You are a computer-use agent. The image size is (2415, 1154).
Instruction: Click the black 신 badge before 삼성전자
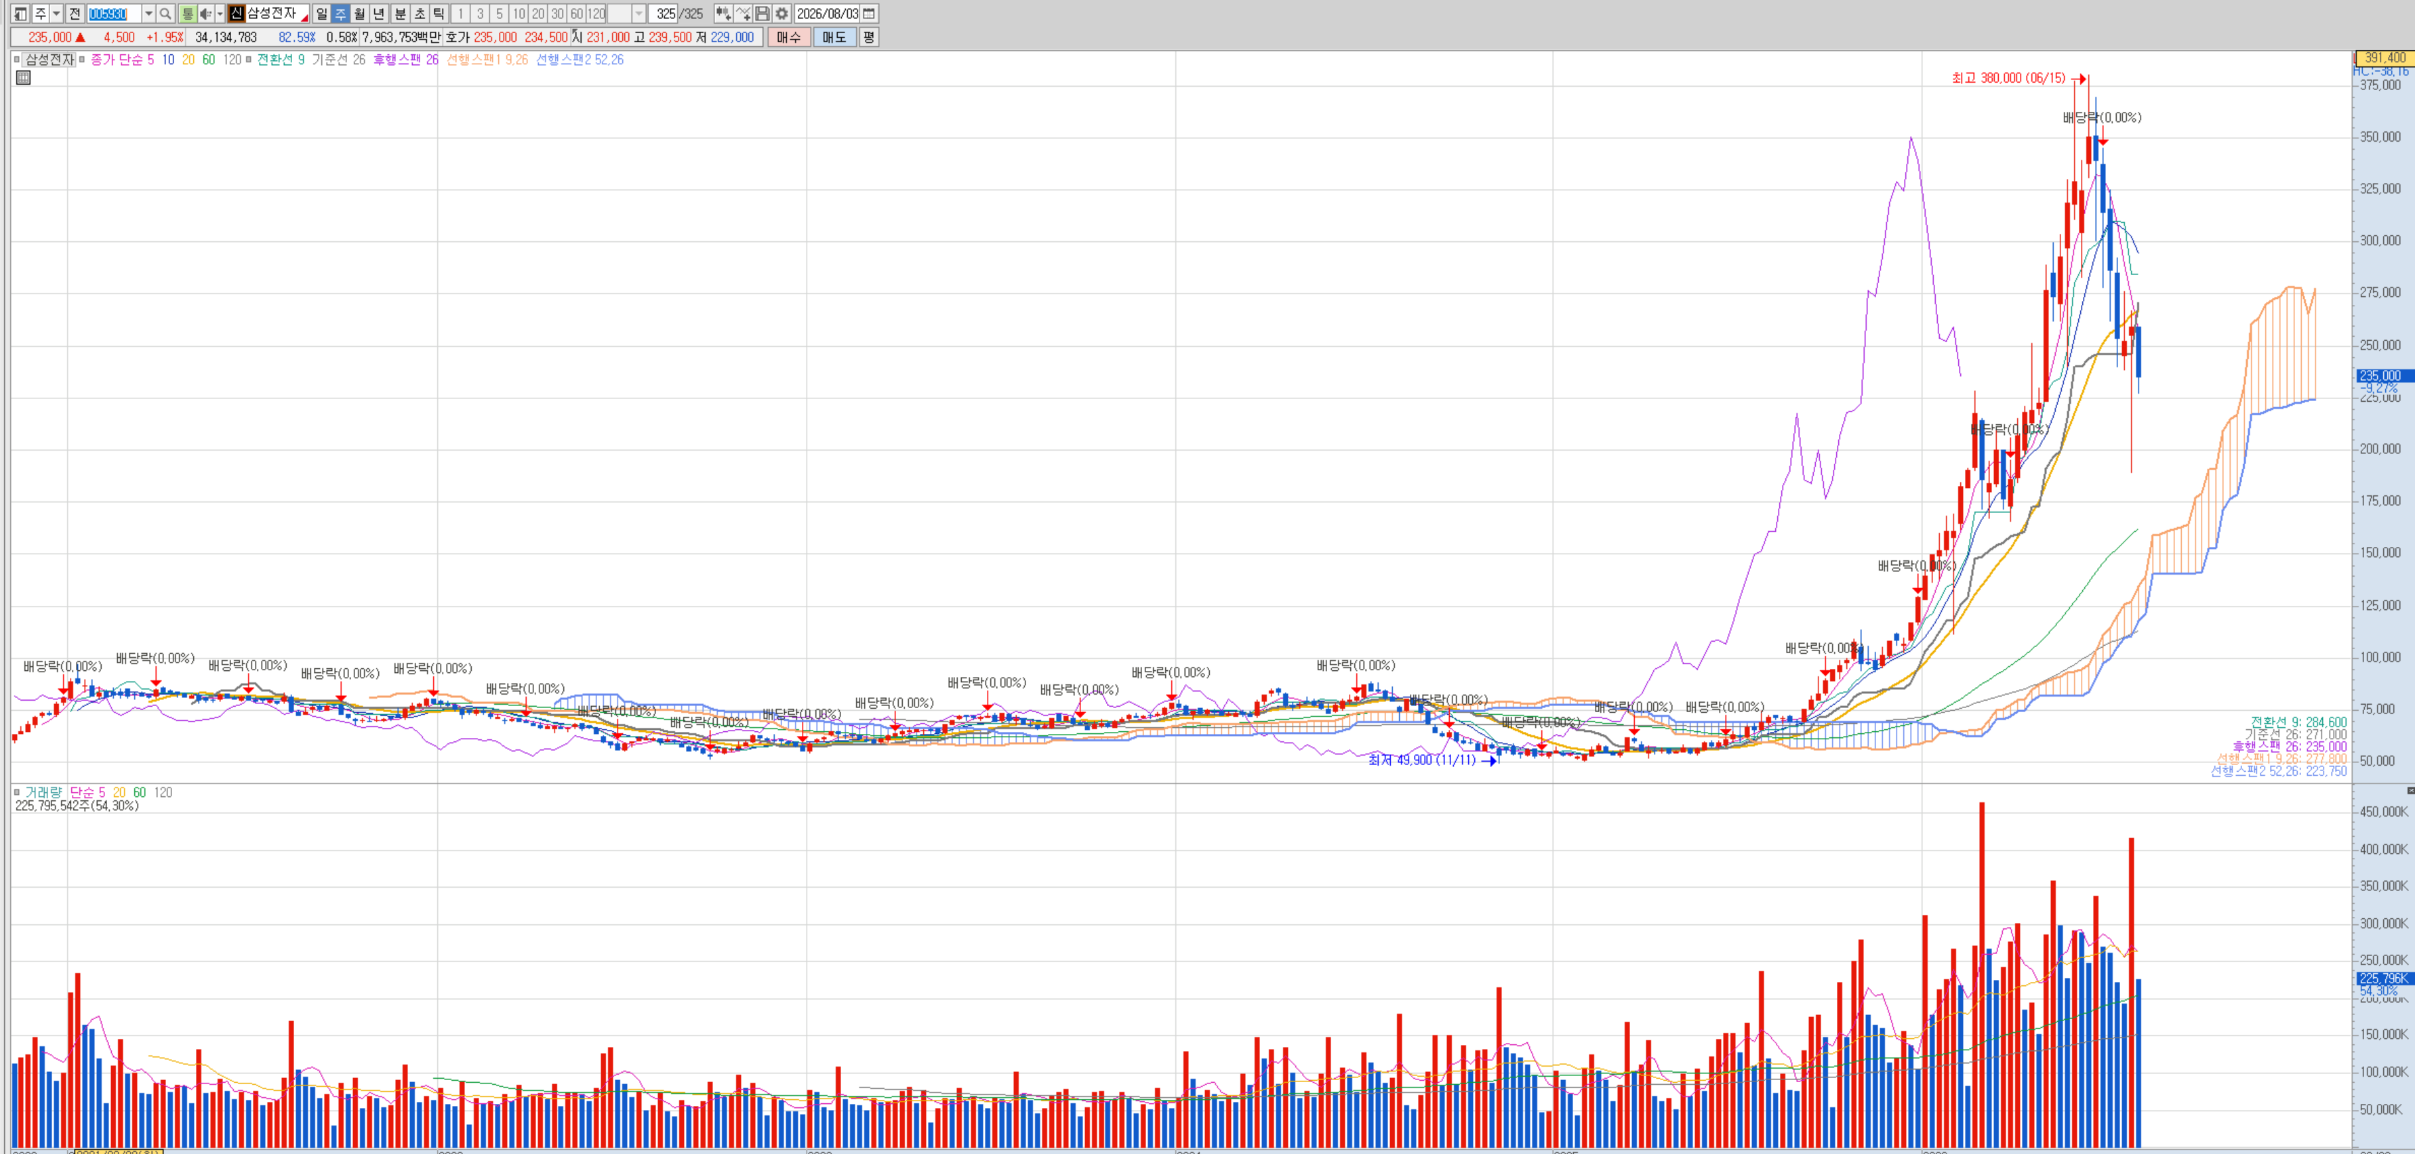click(x=237, y=13)
